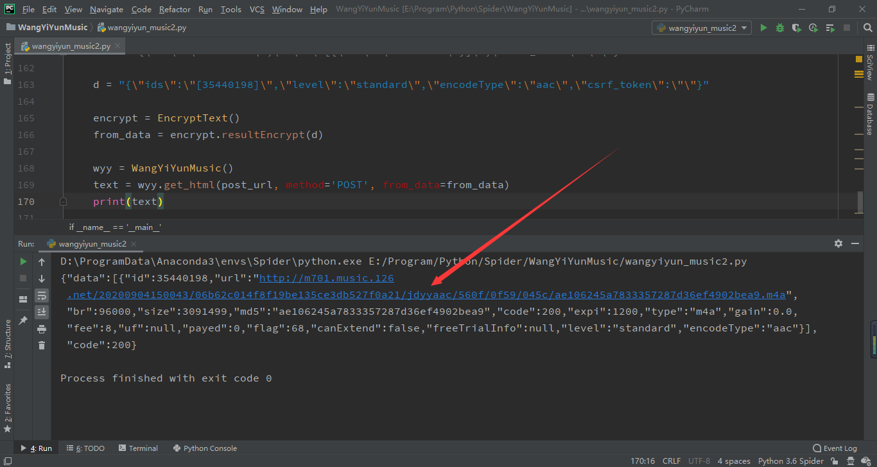Open the Event Log
The width and height of the screenshot is (877, 467).
(x=835, y=448)
